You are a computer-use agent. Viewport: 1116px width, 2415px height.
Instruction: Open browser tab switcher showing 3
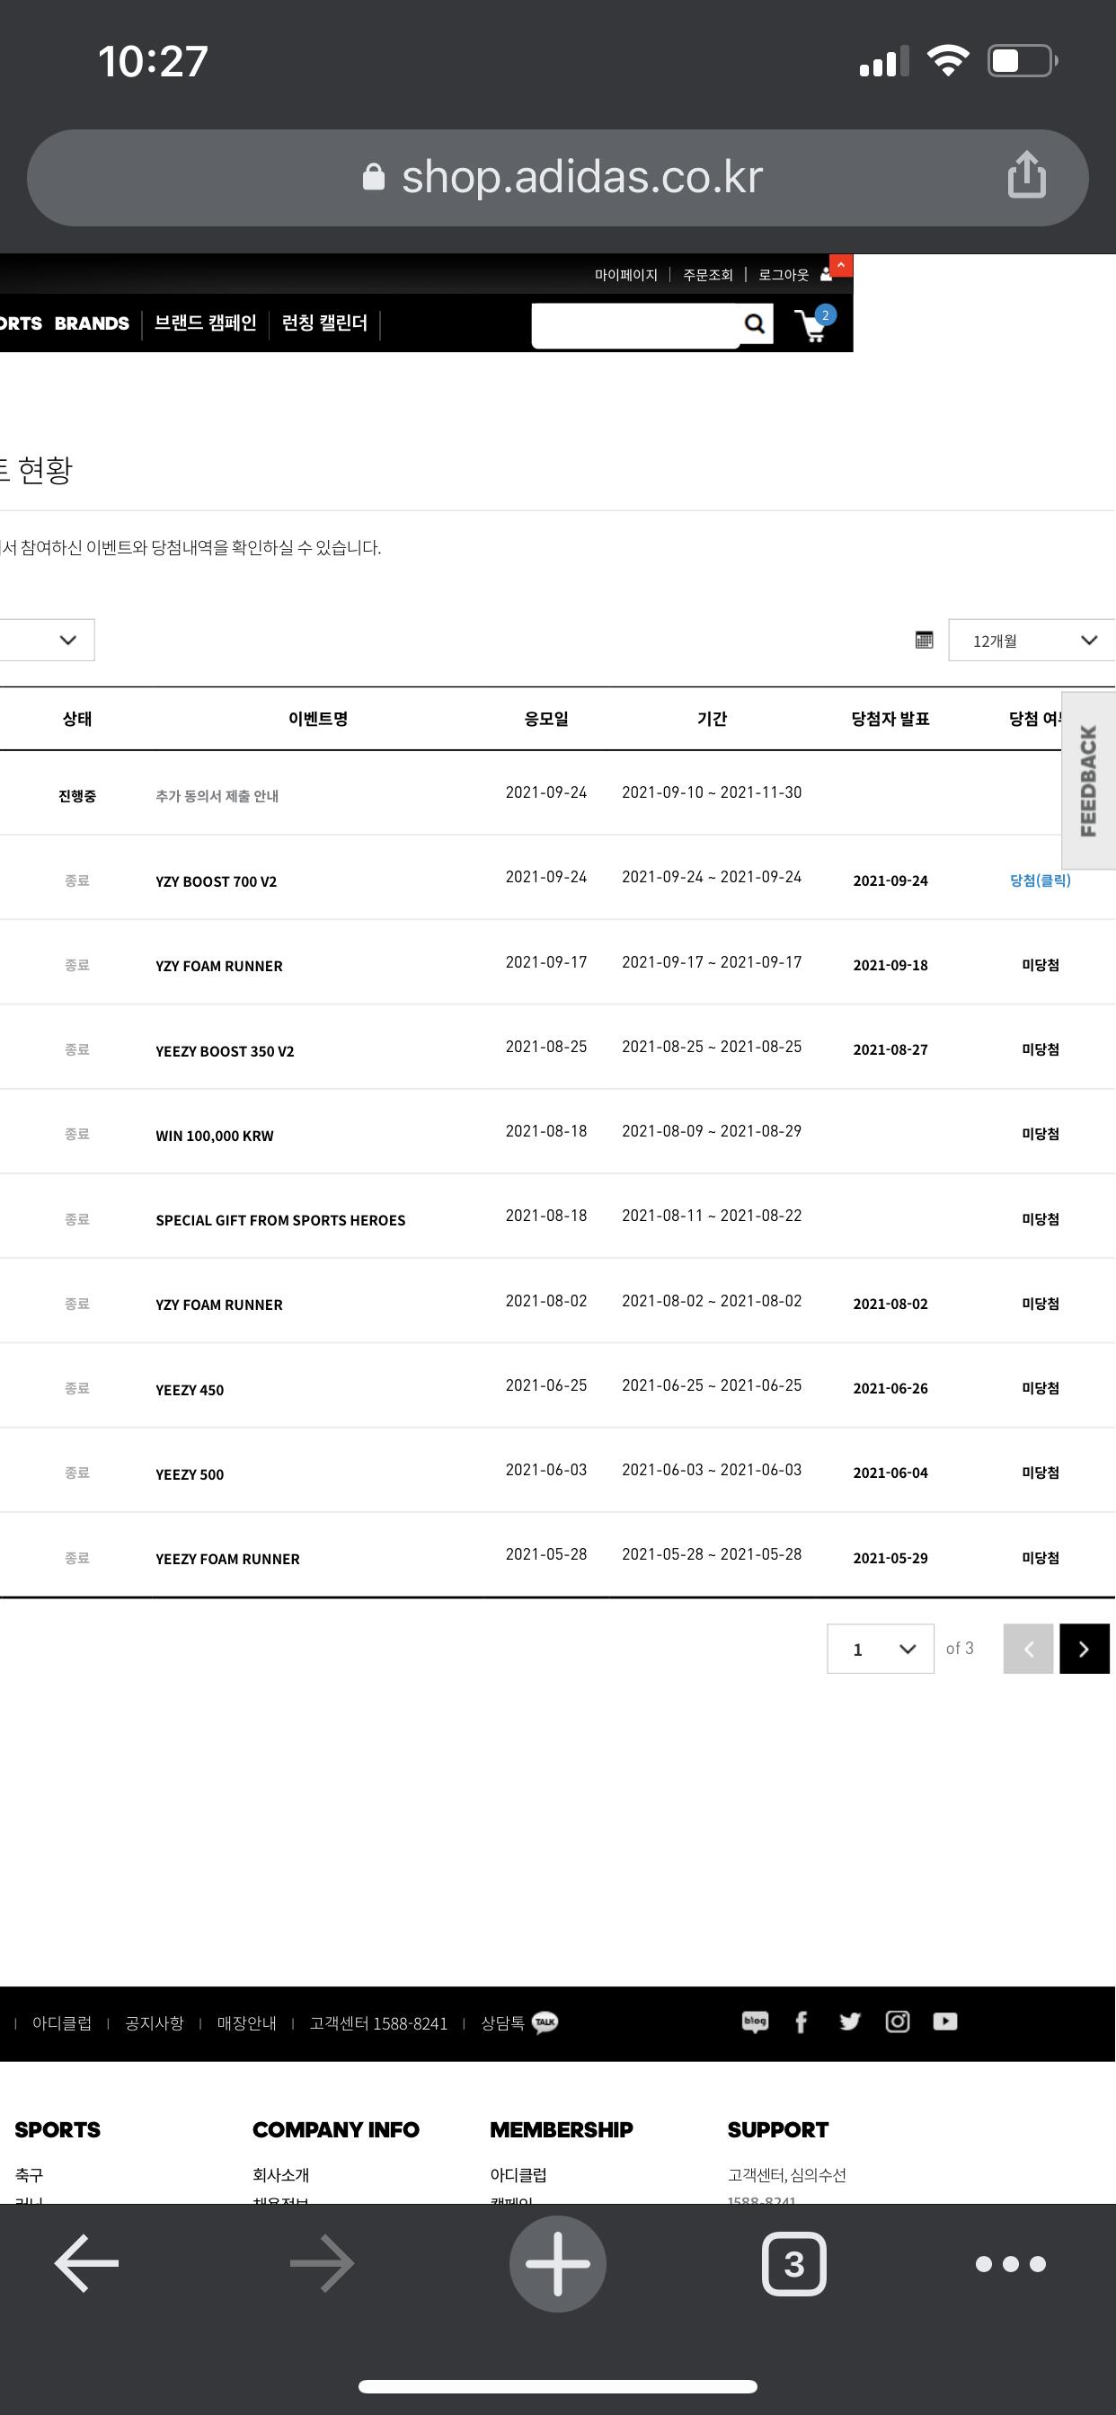pos(793,2264)
